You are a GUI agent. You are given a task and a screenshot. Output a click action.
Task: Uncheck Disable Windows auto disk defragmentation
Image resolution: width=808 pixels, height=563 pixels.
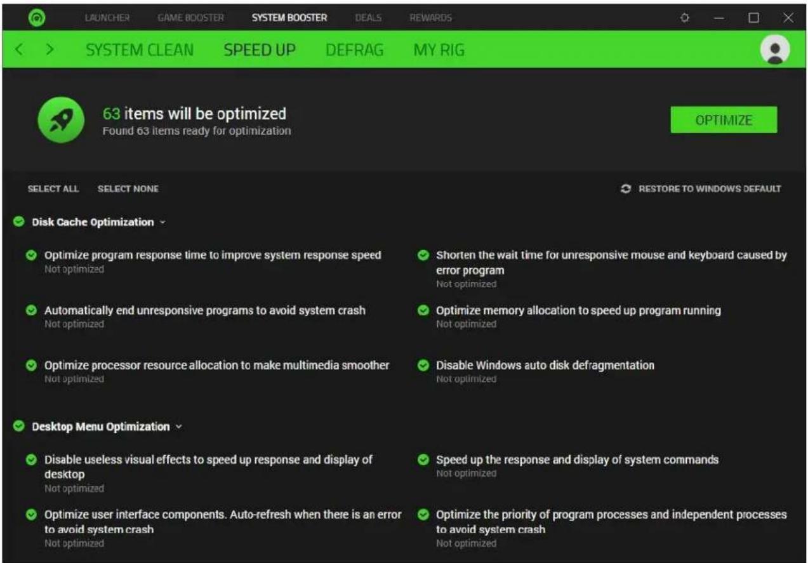[x=423, y=366]
